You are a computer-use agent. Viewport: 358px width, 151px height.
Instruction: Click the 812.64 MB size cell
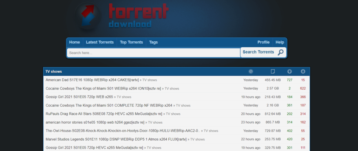click(273, 114)
